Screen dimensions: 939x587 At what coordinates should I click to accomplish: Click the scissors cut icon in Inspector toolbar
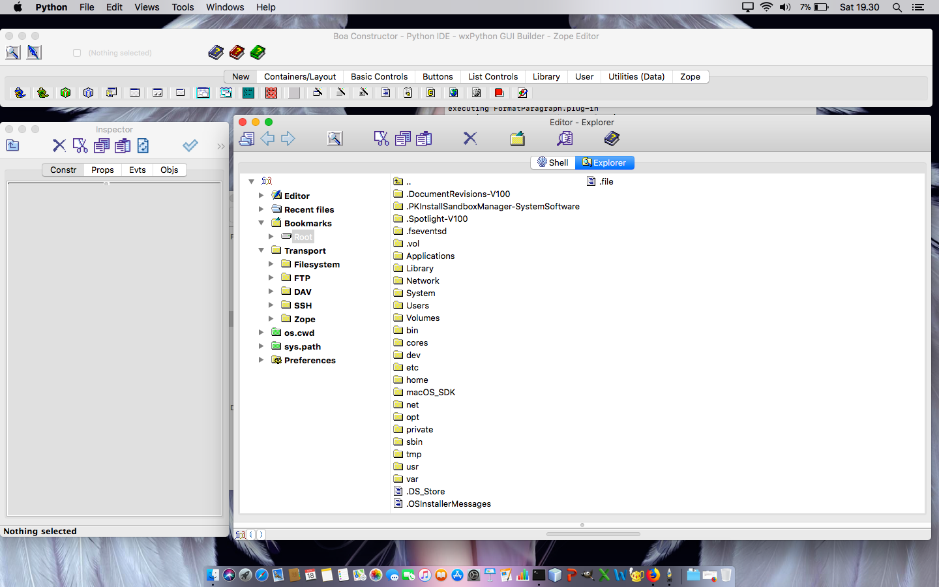[x=80, y=145]
